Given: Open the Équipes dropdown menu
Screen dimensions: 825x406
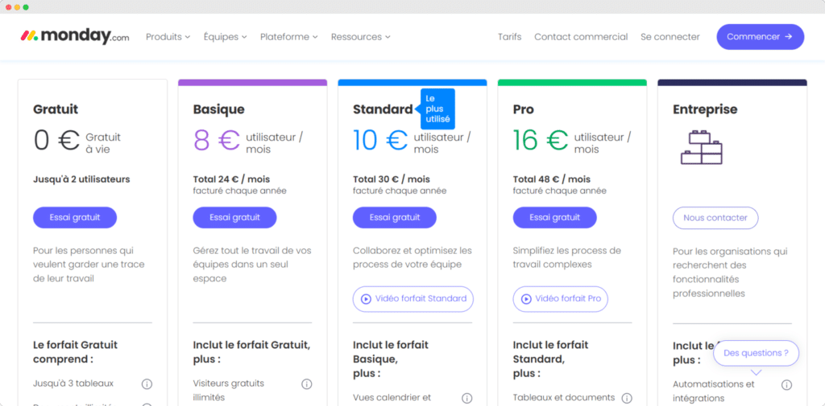Looking at the screenshot, I should point(225,37).
